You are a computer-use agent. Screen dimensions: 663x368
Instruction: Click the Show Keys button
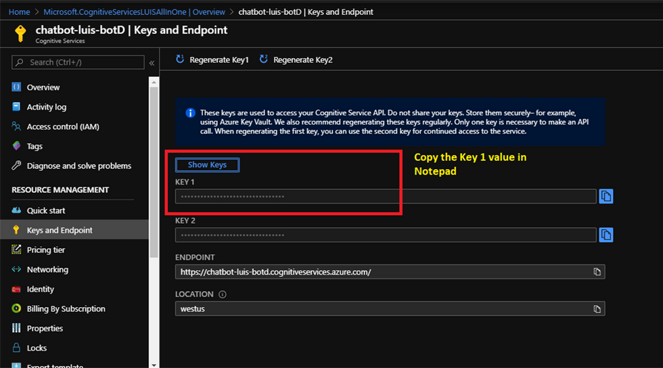pos(207,164)
